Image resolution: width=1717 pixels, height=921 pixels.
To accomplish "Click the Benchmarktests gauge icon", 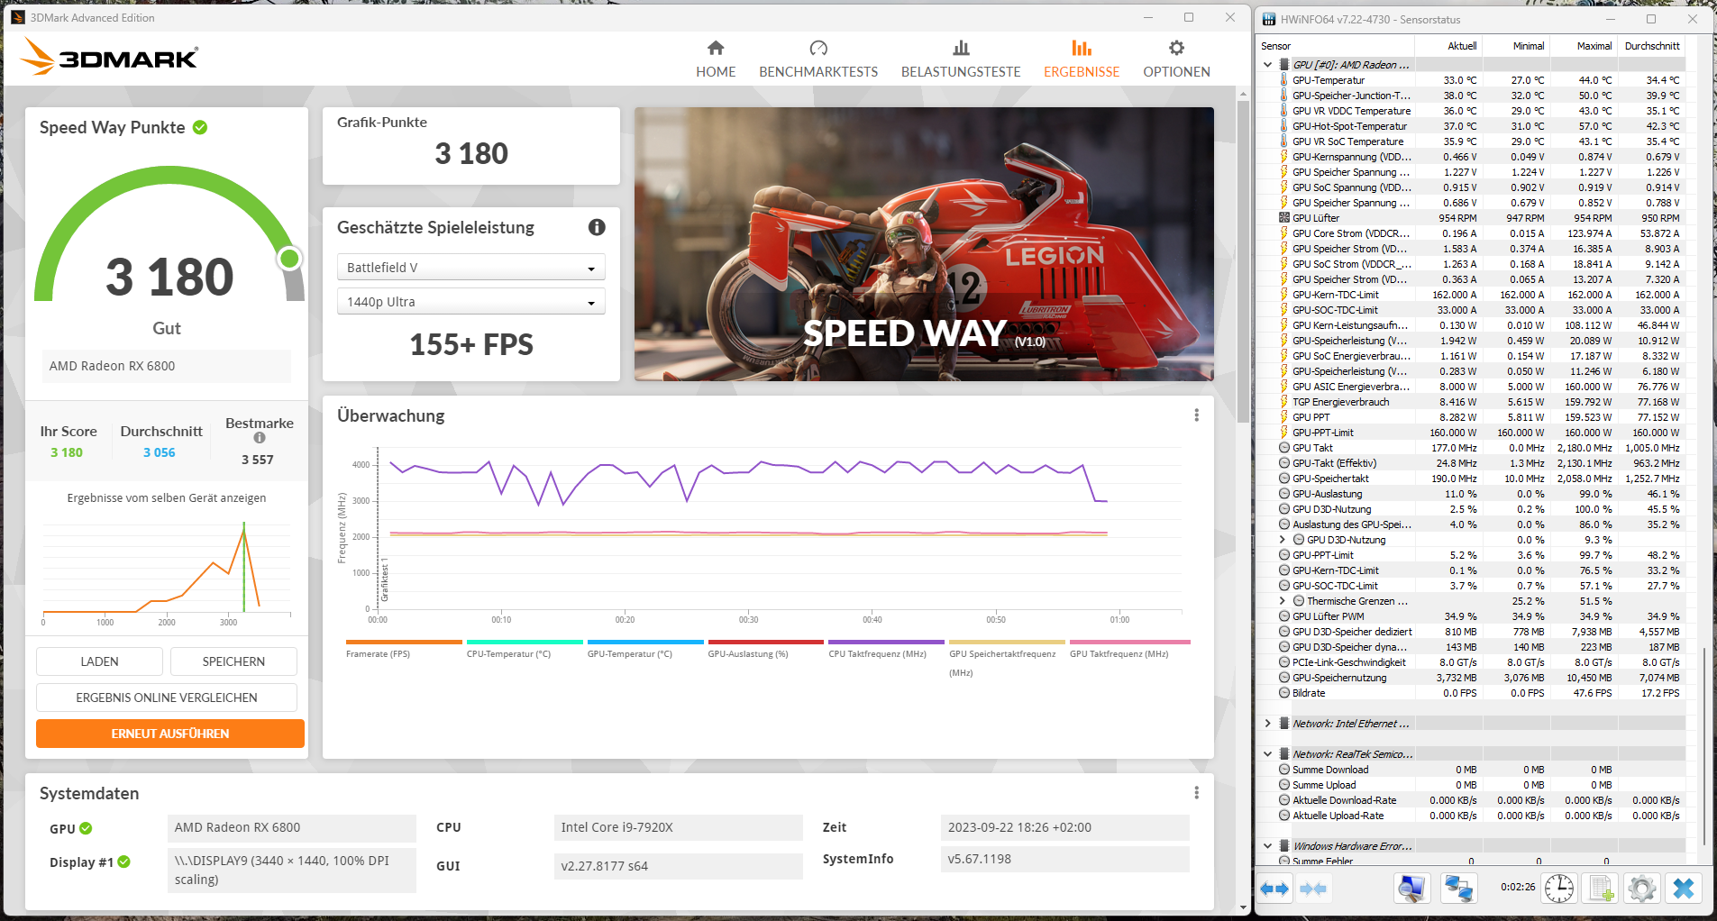I will coord(818,48).
